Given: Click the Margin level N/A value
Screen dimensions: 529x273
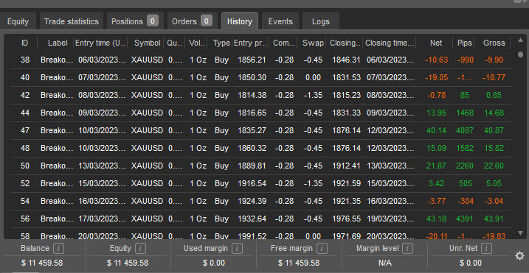Looking at the screenshot, I should click(x=384, y=263).
